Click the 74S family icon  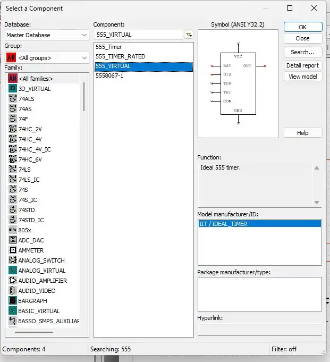click(13, 190)
